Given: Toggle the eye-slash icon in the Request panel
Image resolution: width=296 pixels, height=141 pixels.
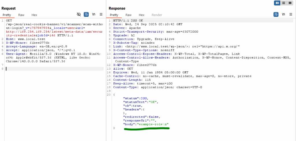Looking at the screenshot, I should 79,14.
